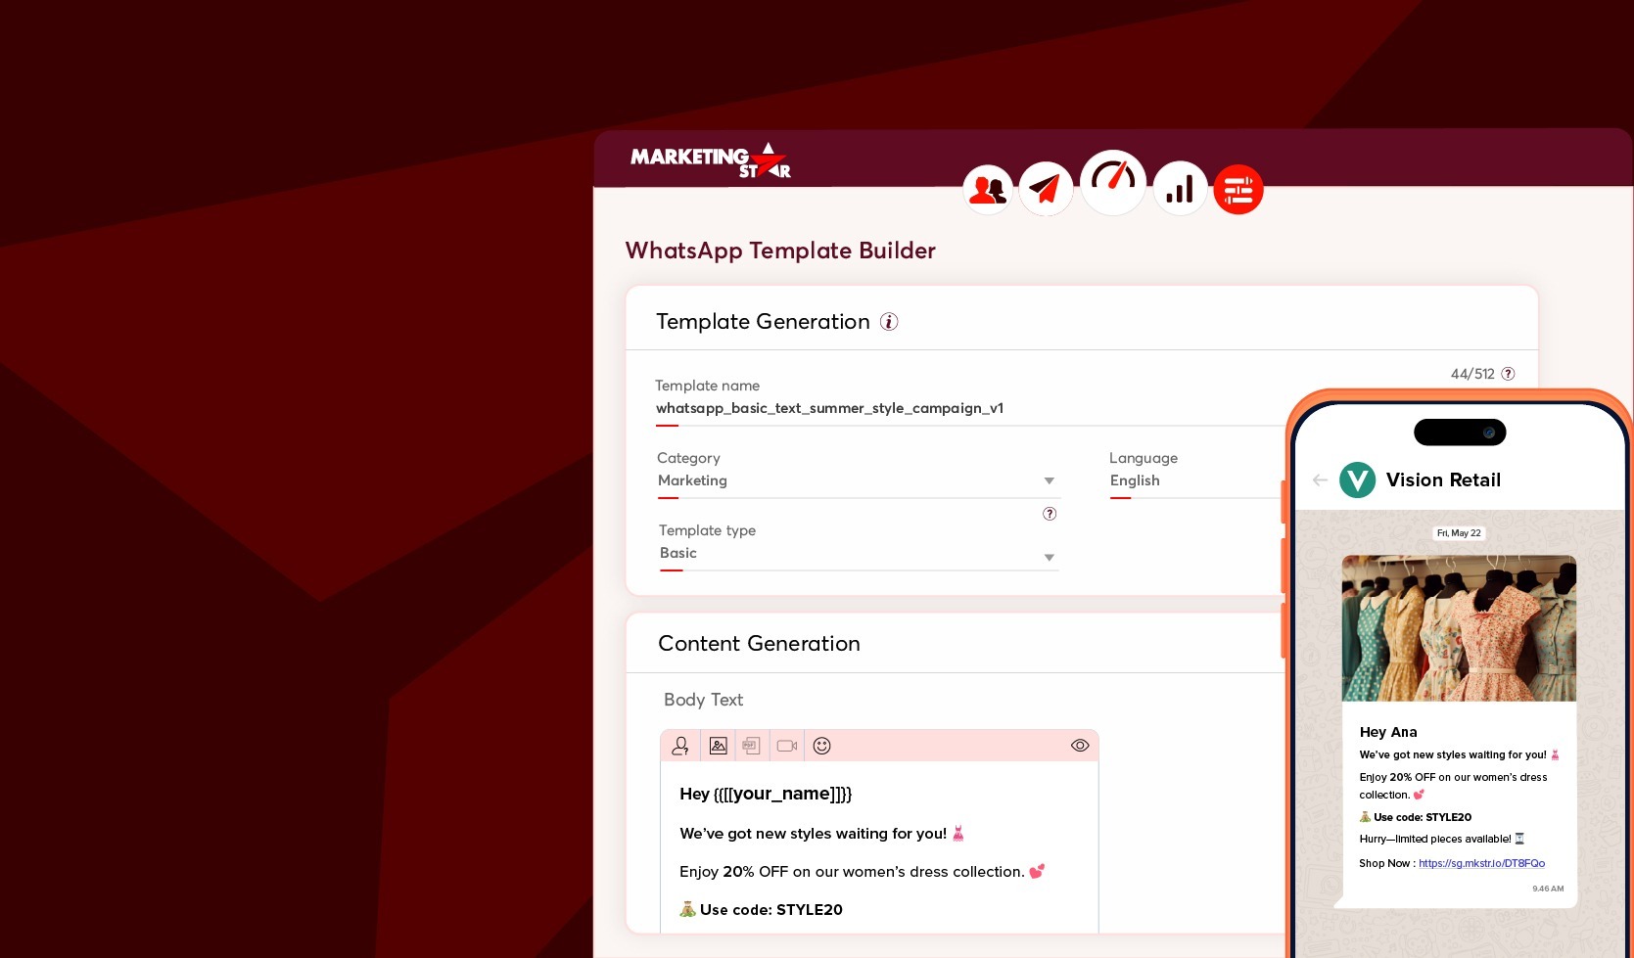Insert a personalization variable via person icon

680,746
